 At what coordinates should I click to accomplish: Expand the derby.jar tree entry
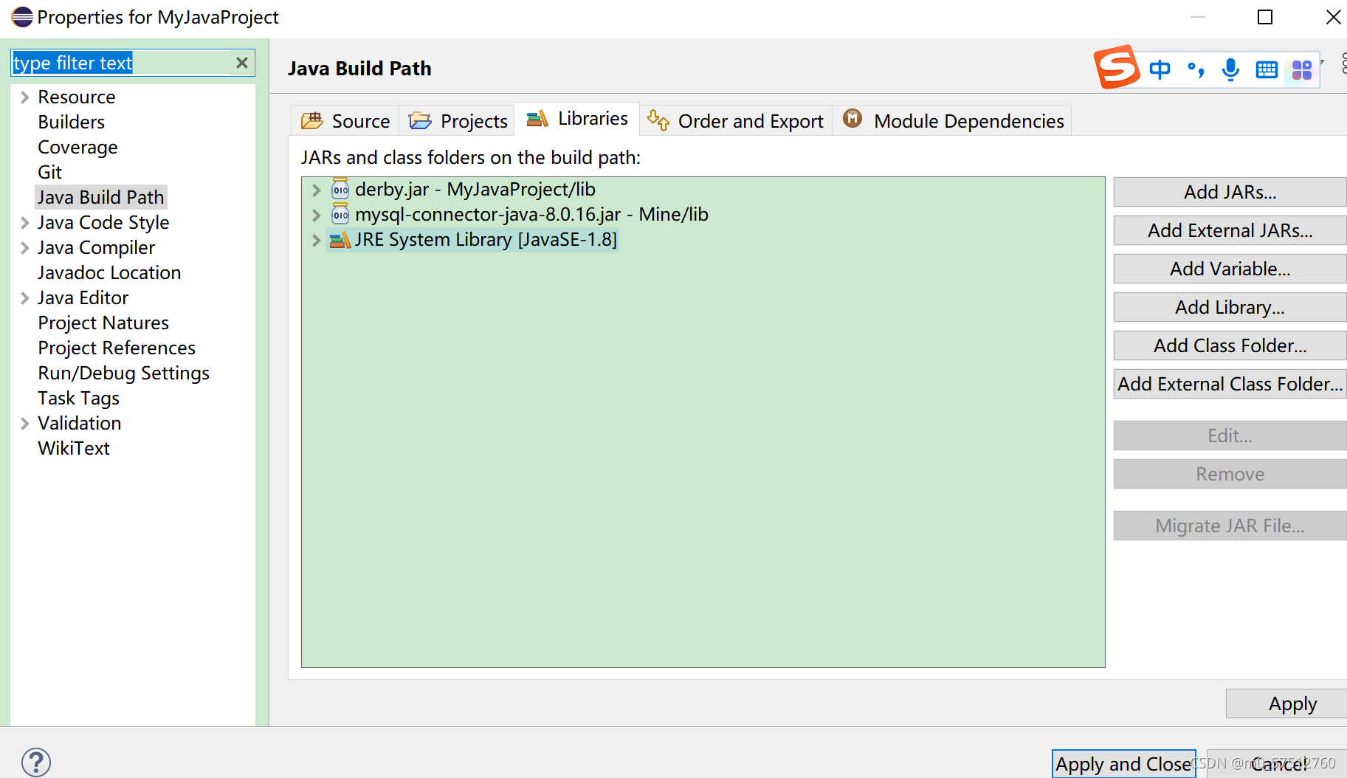click(x=316, y=189)
